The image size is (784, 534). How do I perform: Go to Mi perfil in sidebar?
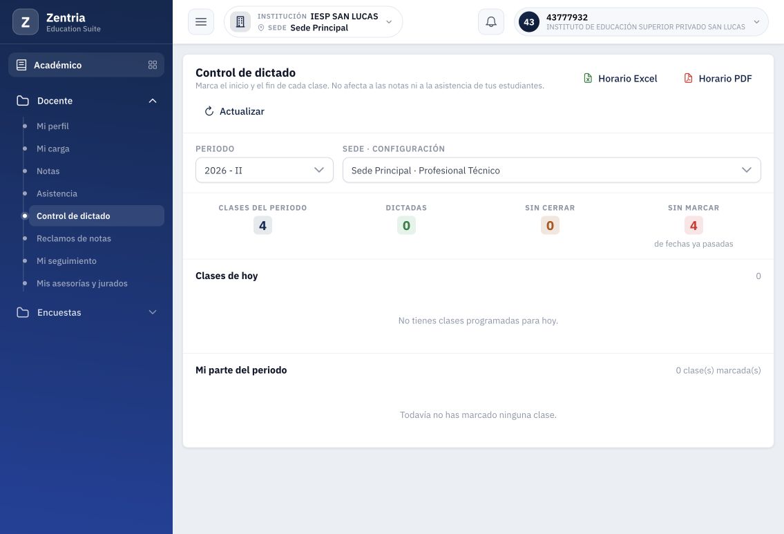coord(52,126)
